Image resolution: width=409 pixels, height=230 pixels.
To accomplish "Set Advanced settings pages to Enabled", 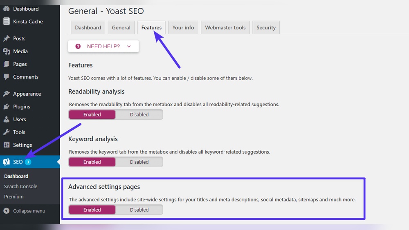I will click(92, 210).
